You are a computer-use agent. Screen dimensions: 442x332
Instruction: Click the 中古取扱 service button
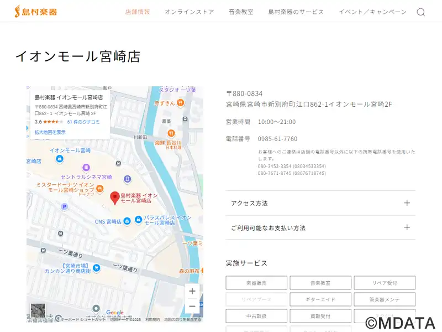point(256,316)
